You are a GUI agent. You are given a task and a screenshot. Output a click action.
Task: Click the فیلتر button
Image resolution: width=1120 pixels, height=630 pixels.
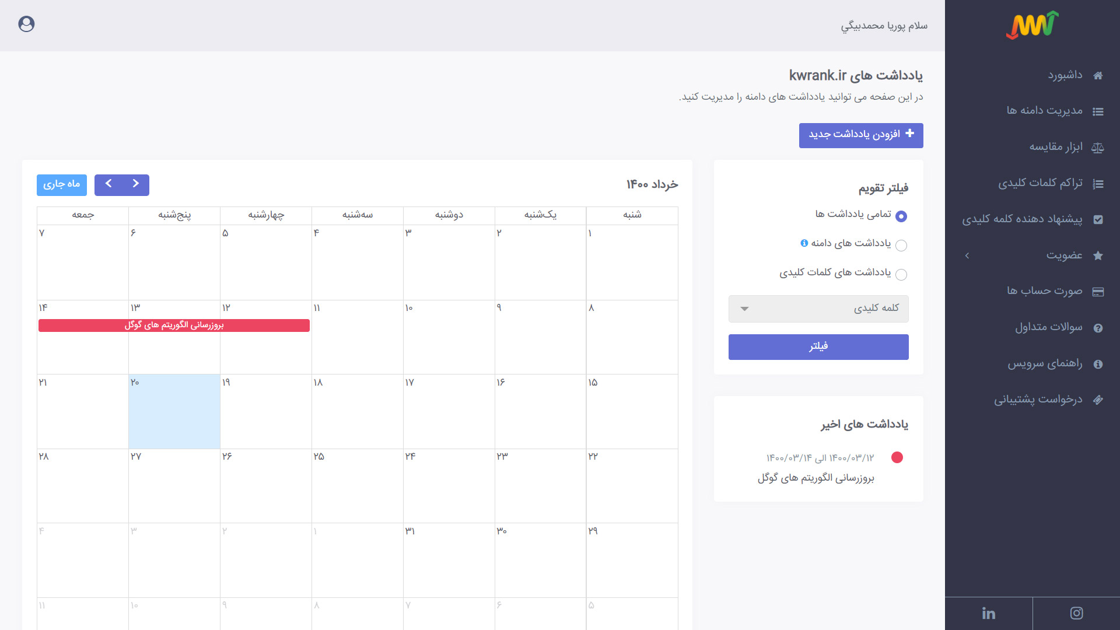[818, 347]
